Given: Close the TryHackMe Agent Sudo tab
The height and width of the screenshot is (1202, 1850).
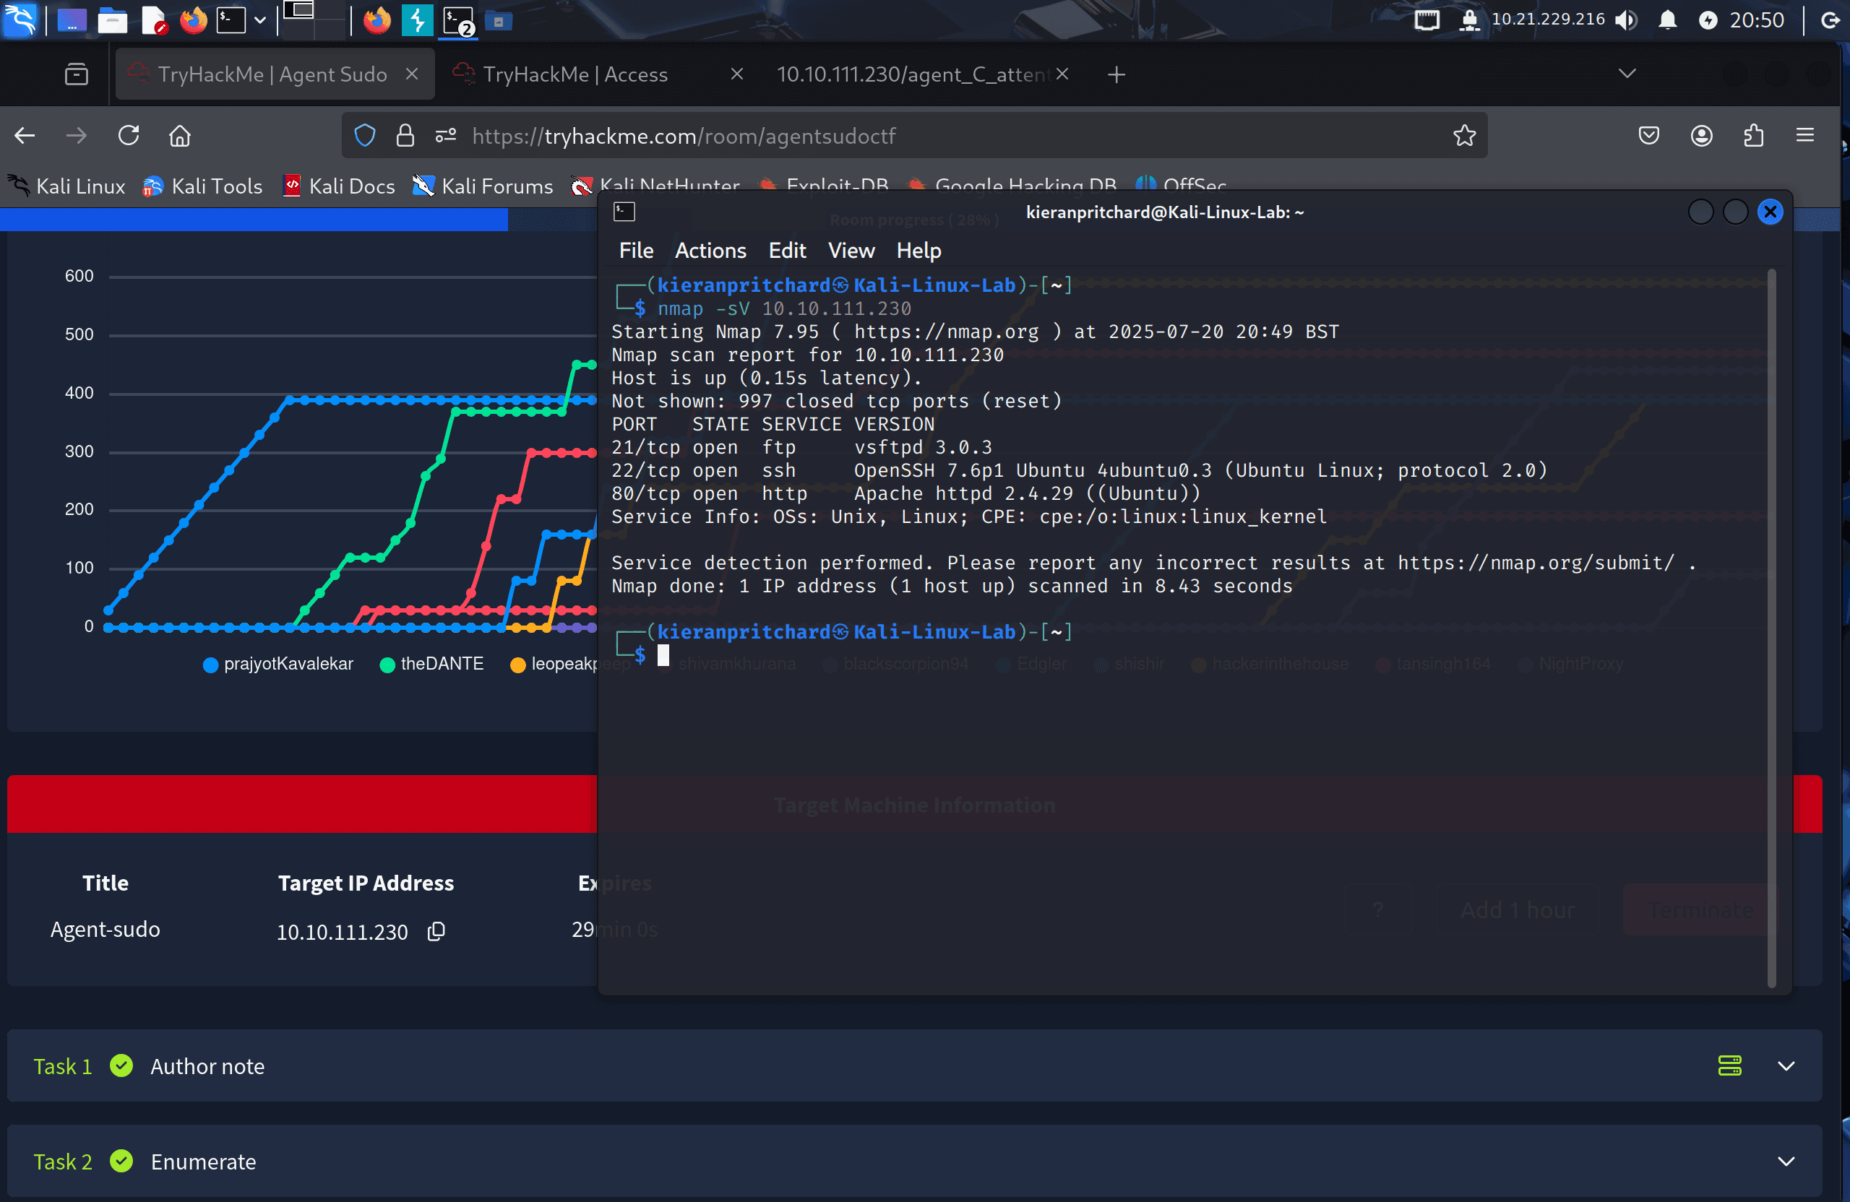Looking at the screenshot, I should (412, 74).
